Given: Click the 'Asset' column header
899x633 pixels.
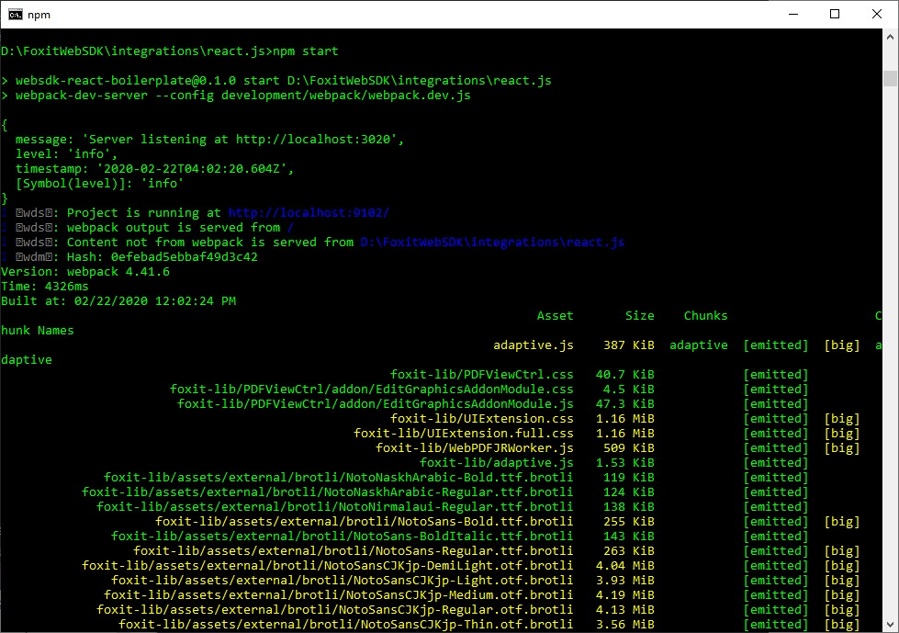Looking at the screenshot, I should point(555,316).
